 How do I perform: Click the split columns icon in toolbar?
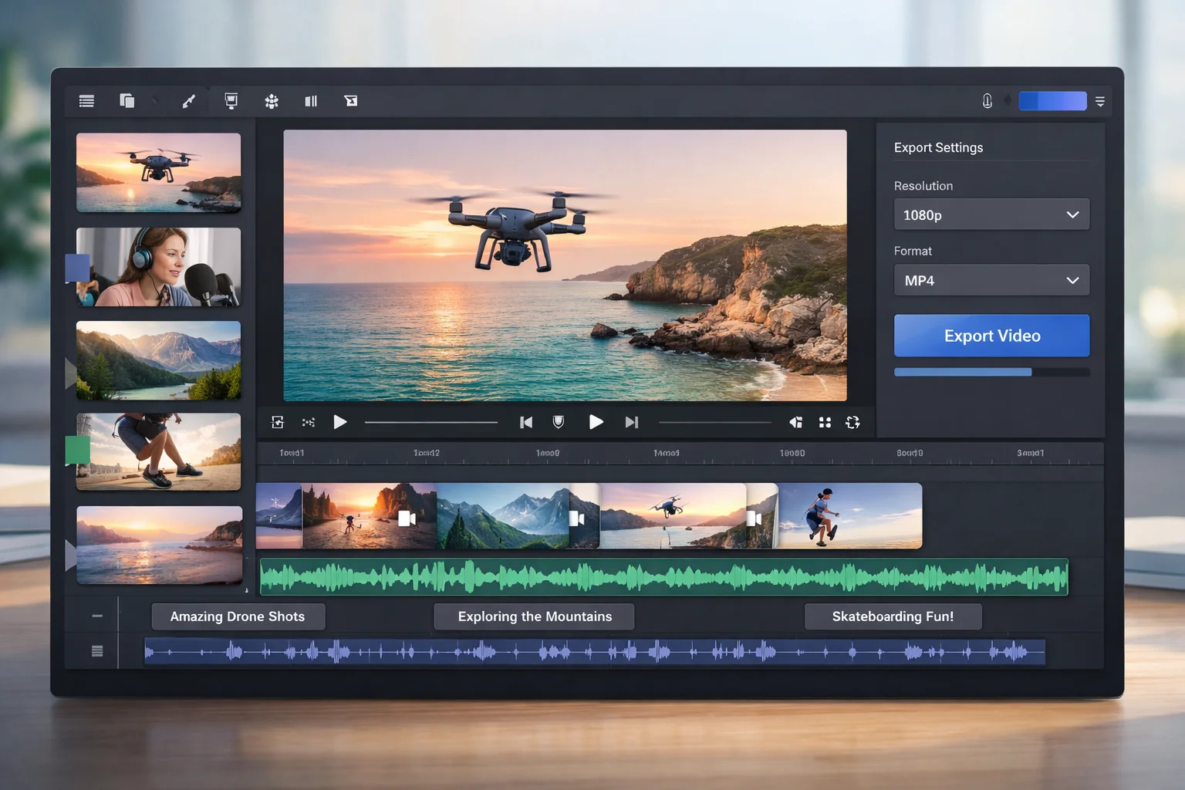point(311,101)
